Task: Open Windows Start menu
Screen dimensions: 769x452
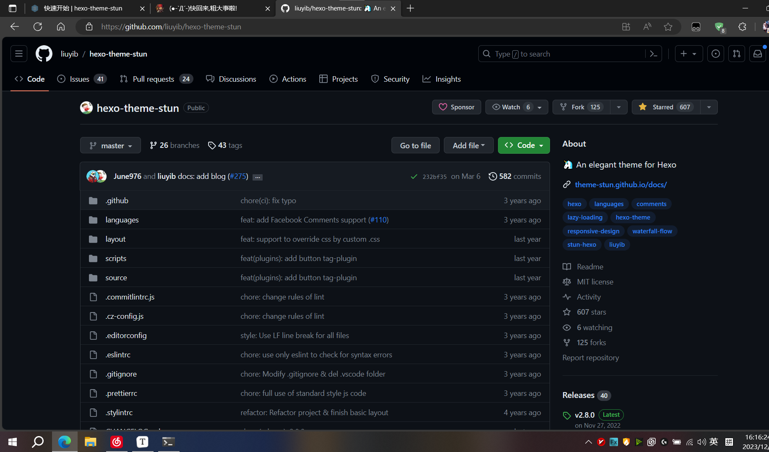Action: [x=13, y=442]
